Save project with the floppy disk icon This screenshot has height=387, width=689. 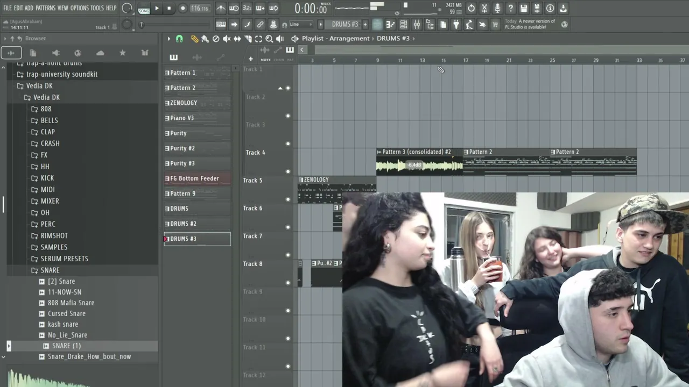pyautogui.click(x=524, y=8)
